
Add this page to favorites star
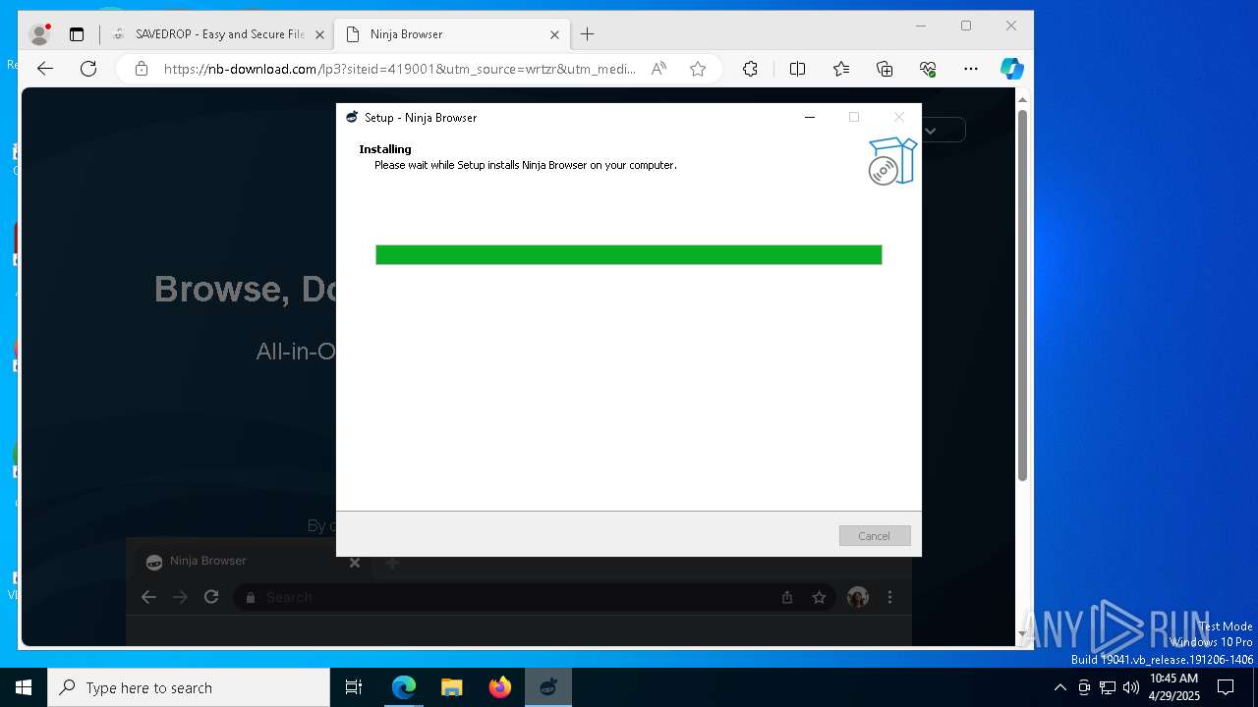[x=698, y=69]
